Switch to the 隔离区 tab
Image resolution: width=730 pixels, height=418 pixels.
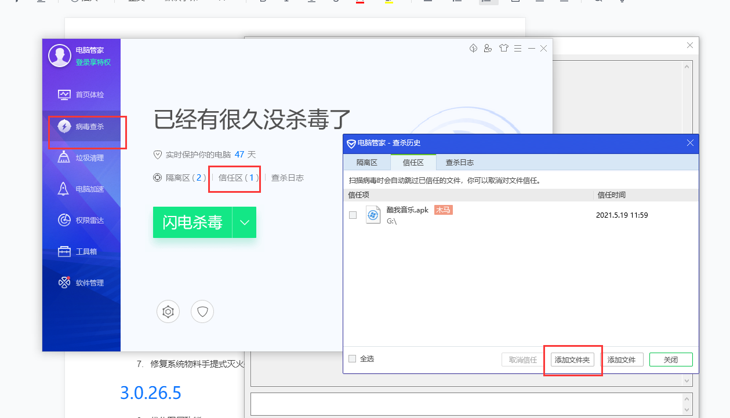(x=367, y=163)
